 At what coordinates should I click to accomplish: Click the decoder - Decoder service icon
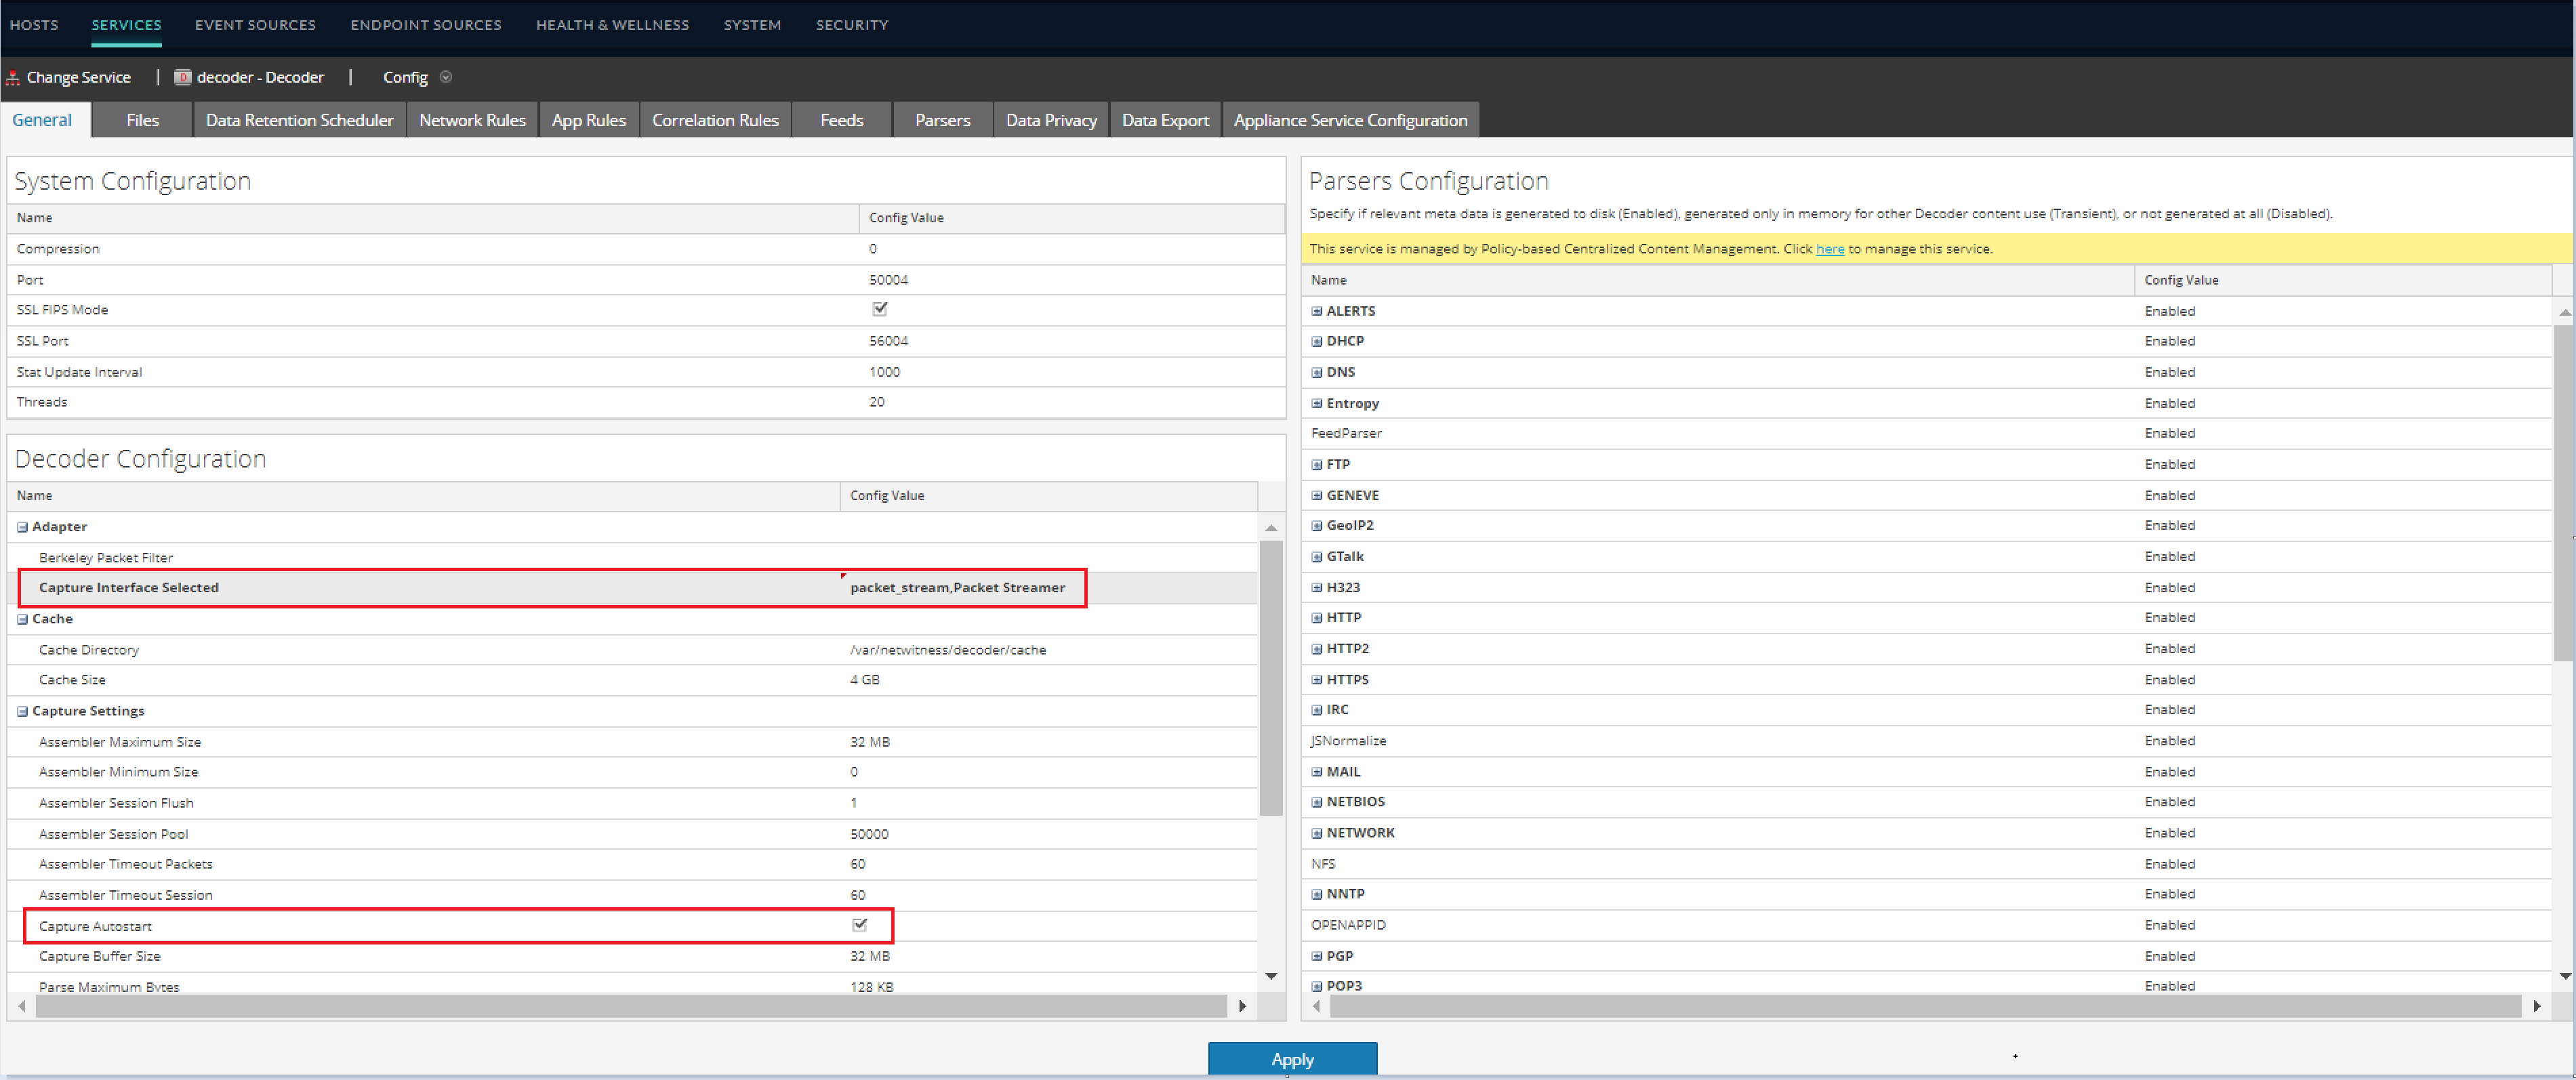point(182,77)
